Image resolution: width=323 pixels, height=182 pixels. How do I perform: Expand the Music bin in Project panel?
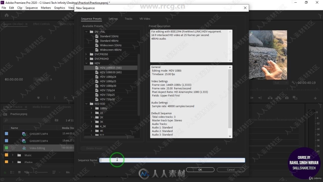click(12, 155)
